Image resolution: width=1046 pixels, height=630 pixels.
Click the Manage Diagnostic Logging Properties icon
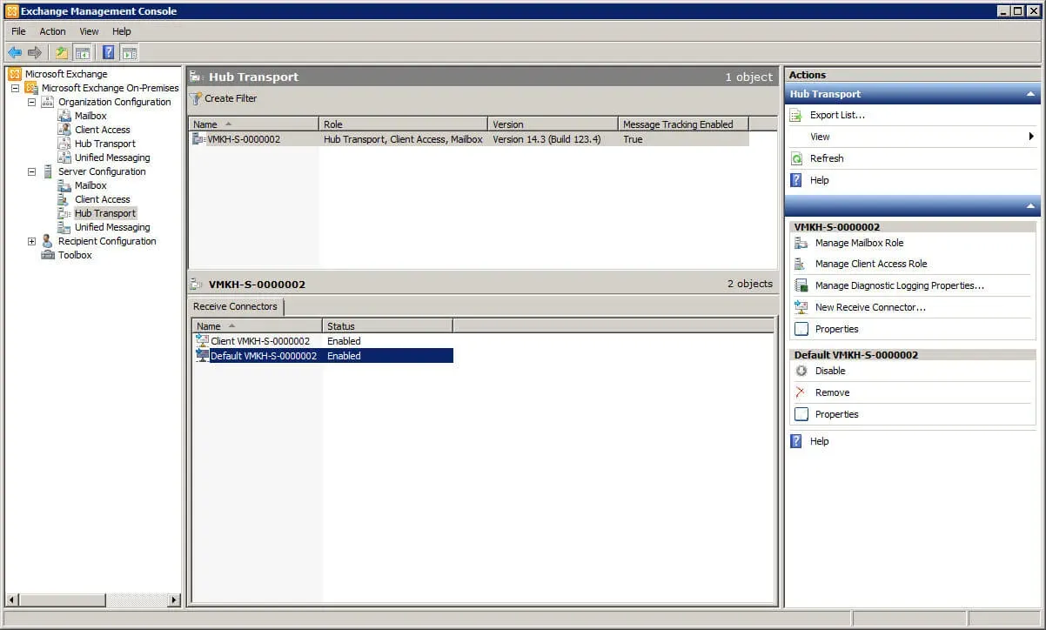click(x=801, y=285)
